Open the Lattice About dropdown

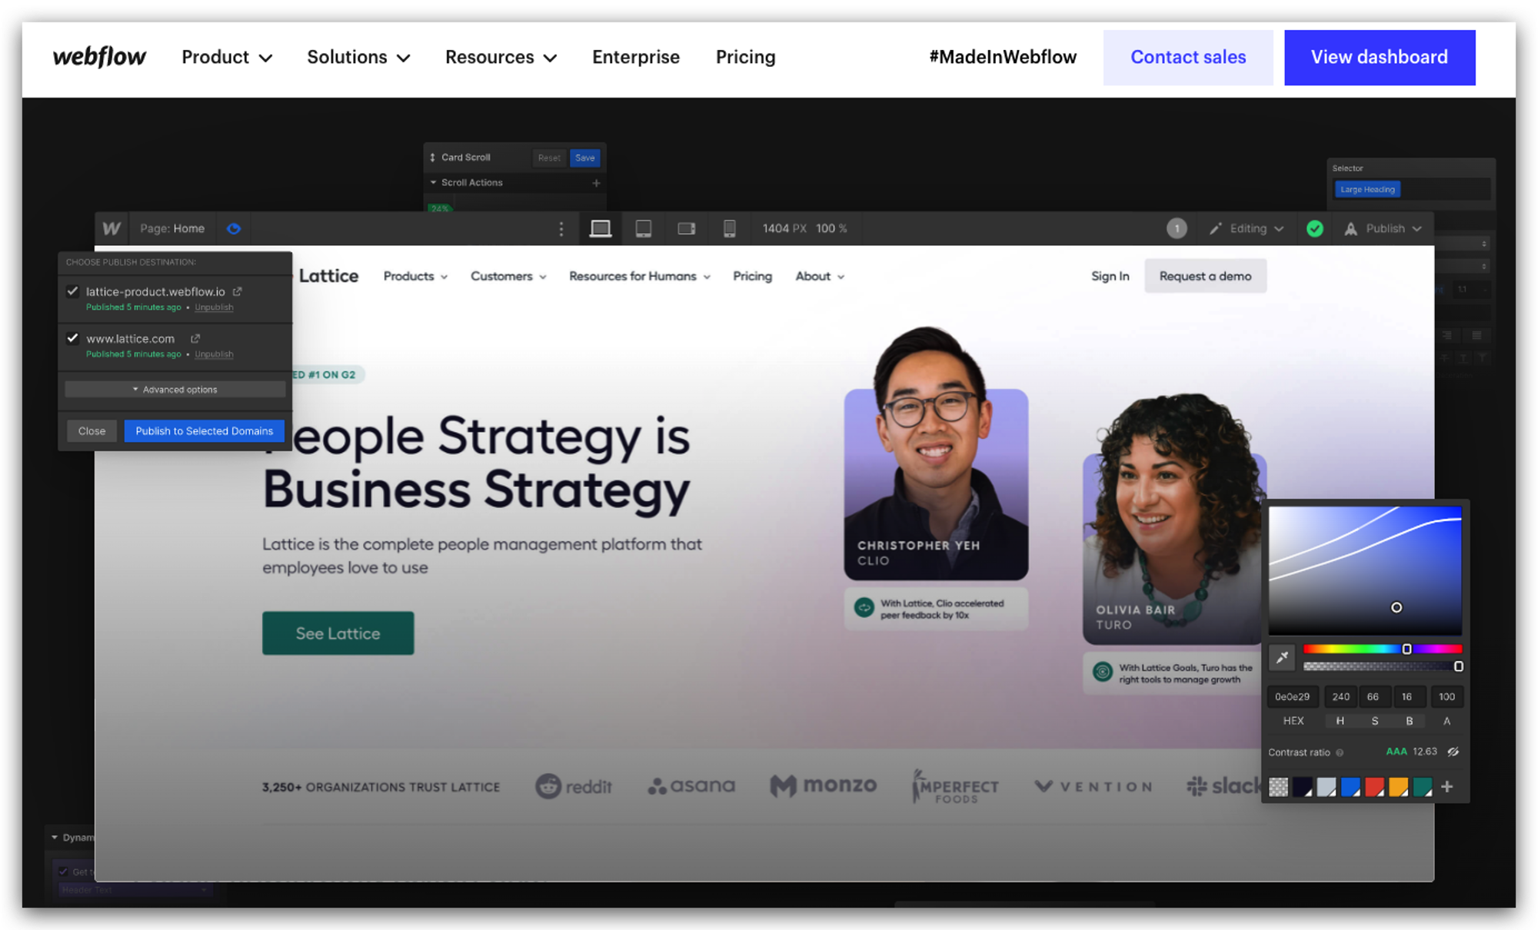[820, 276]
